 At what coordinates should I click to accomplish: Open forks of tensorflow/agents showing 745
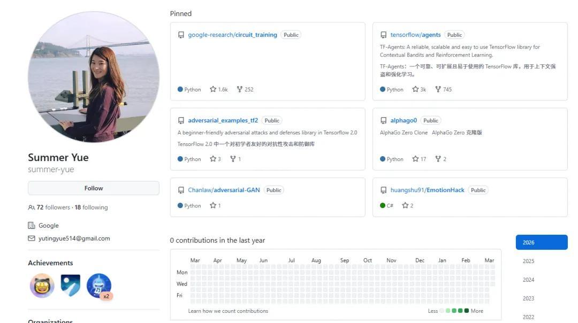click(x=443, y=89)
